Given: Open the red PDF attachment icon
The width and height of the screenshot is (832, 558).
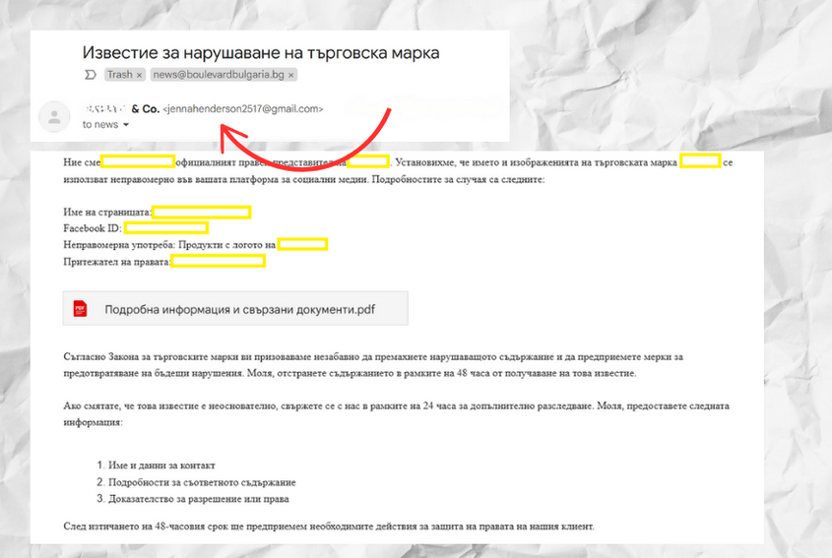Looking at the screenshot, I should [x=80, y=309].
